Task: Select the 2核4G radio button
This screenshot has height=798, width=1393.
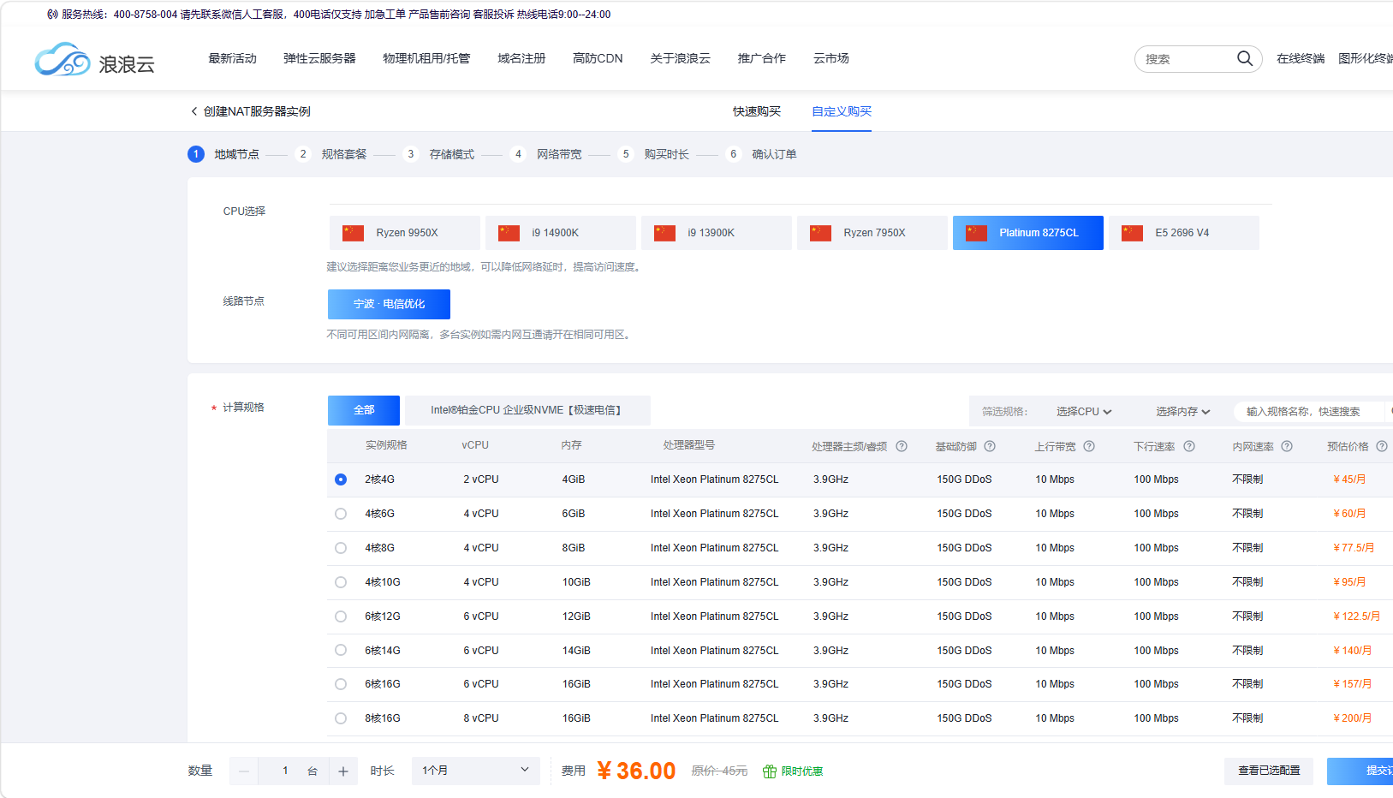Action: pyautogui.click(x=341, y=479)
